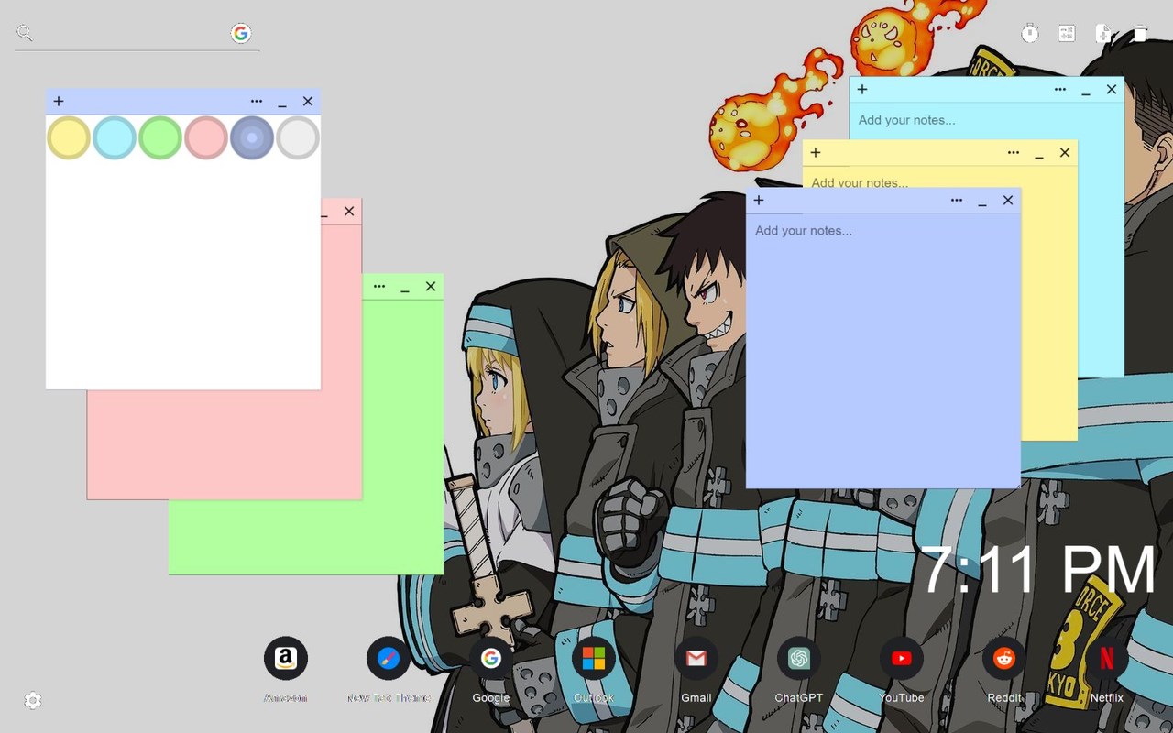Add a note from the yellow note's plus
The height and width of the screenshot is (733, 1173).
[x=816, y=153]
